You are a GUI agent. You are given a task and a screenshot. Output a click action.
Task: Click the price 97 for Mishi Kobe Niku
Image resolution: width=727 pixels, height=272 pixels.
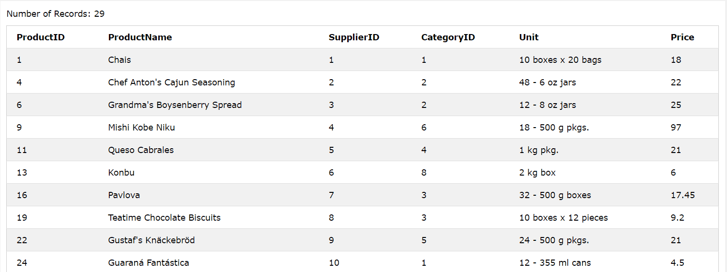coord(676,128)
